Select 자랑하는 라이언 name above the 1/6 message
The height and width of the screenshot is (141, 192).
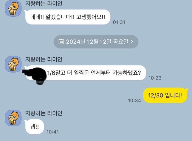44,59
